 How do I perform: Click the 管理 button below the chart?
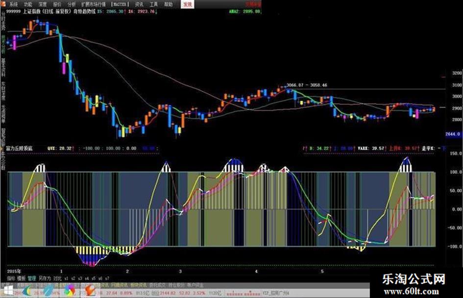point(31,278)
